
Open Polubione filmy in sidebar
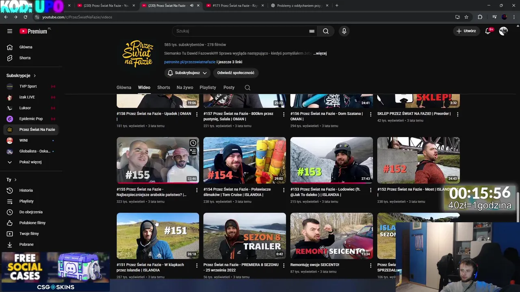31,223
